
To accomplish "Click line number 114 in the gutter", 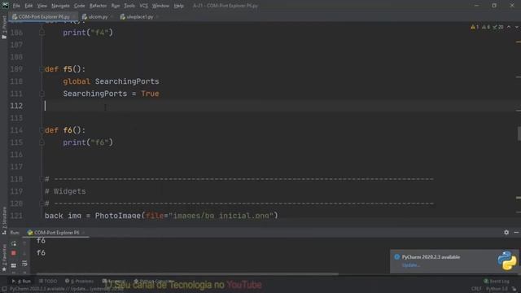I will coord(16,130).
